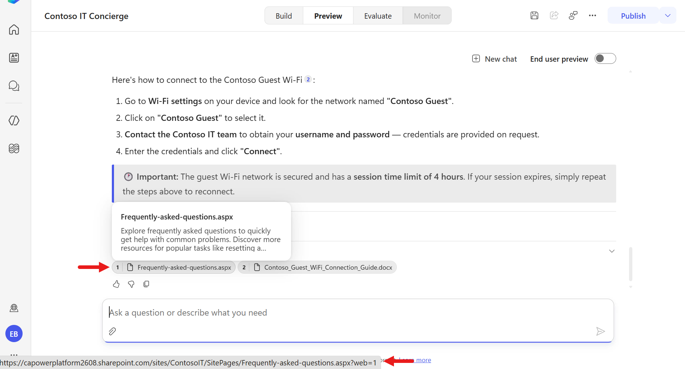
Task: Click the thumbs down feedback icon
Action: (x=131, y=284)
